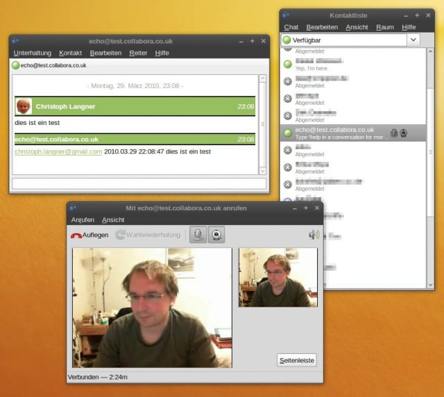Screen dimensions: 444x397
Task: Click Christoph Langner avatar thumbnail in chat
Action: pos(24,106)
